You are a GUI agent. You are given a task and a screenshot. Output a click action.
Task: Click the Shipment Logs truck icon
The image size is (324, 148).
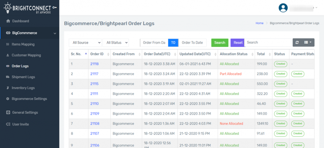(8, 77)
